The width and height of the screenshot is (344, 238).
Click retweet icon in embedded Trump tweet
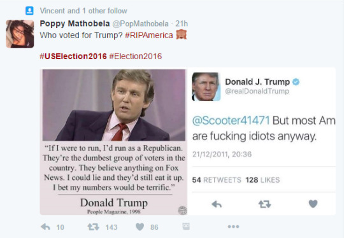(x=264, y=204)
